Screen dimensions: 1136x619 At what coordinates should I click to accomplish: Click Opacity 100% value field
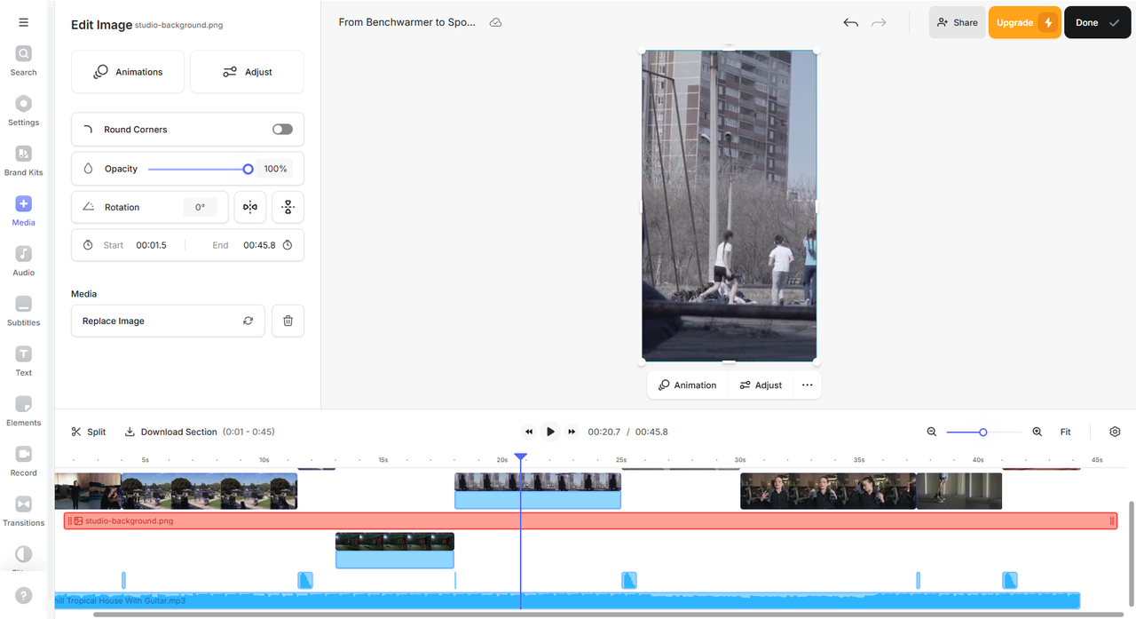point(275,169)
